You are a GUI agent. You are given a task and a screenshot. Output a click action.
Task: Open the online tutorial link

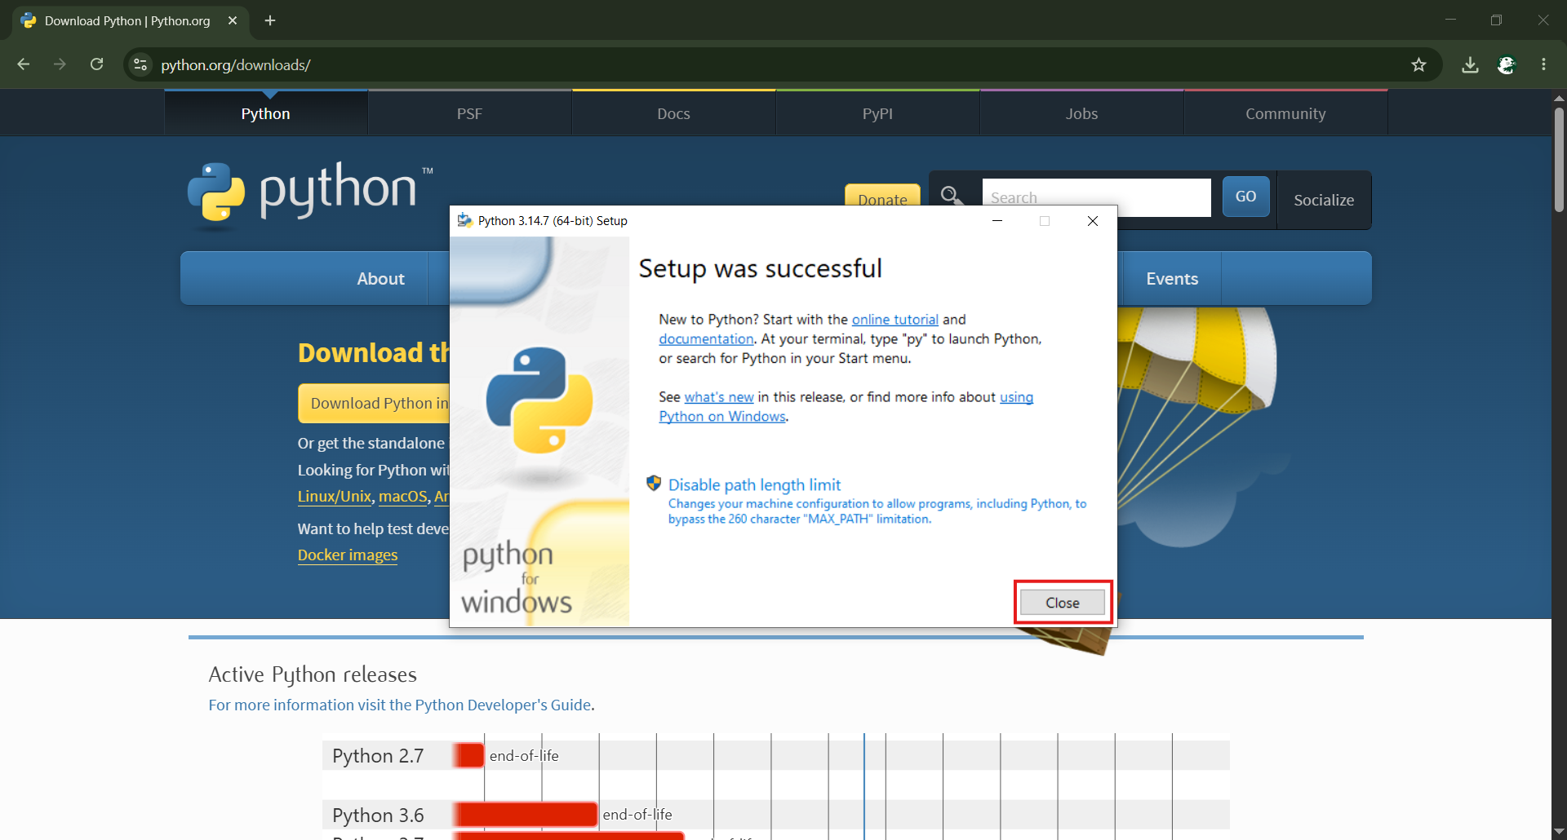pos(894,320)
